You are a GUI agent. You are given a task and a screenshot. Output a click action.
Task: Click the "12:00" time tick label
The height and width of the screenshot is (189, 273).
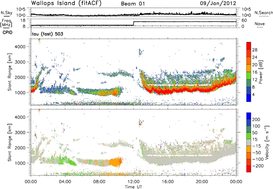[133, 182]
